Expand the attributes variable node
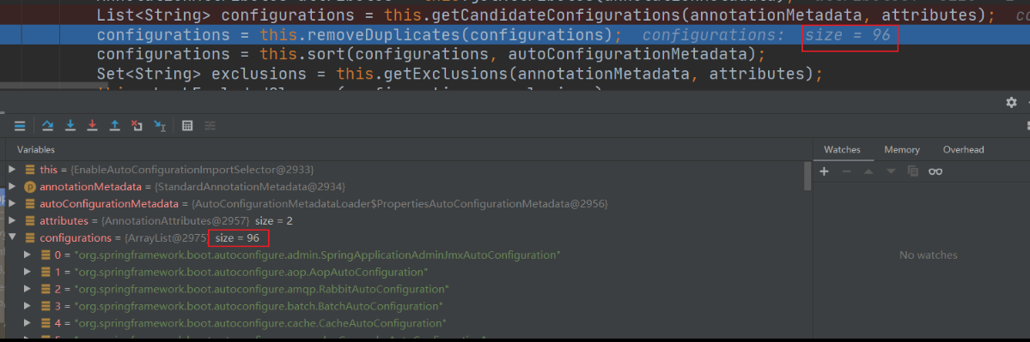This screenshot has height=342, width=1030. tap(12, 221)
